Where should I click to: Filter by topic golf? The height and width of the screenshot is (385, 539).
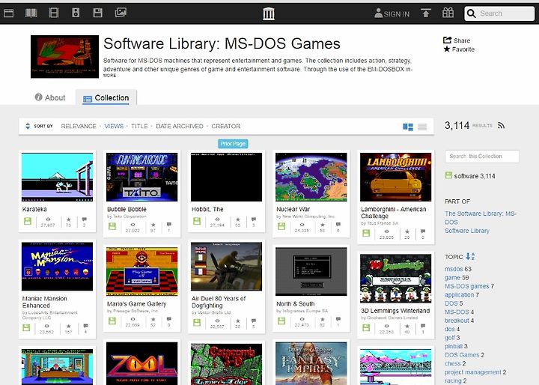(450, 338)
